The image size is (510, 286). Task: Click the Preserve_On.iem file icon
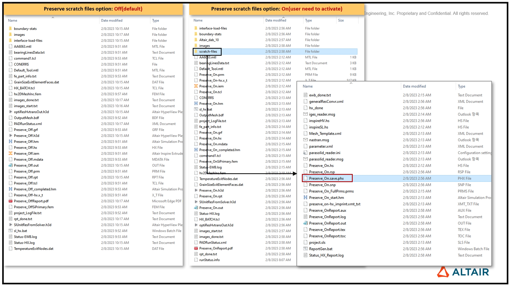pyautogui.click(x=196, y=86)
